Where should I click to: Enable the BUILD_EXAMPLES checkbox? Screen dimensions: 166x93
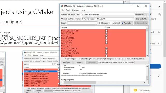tap(106, 30)
